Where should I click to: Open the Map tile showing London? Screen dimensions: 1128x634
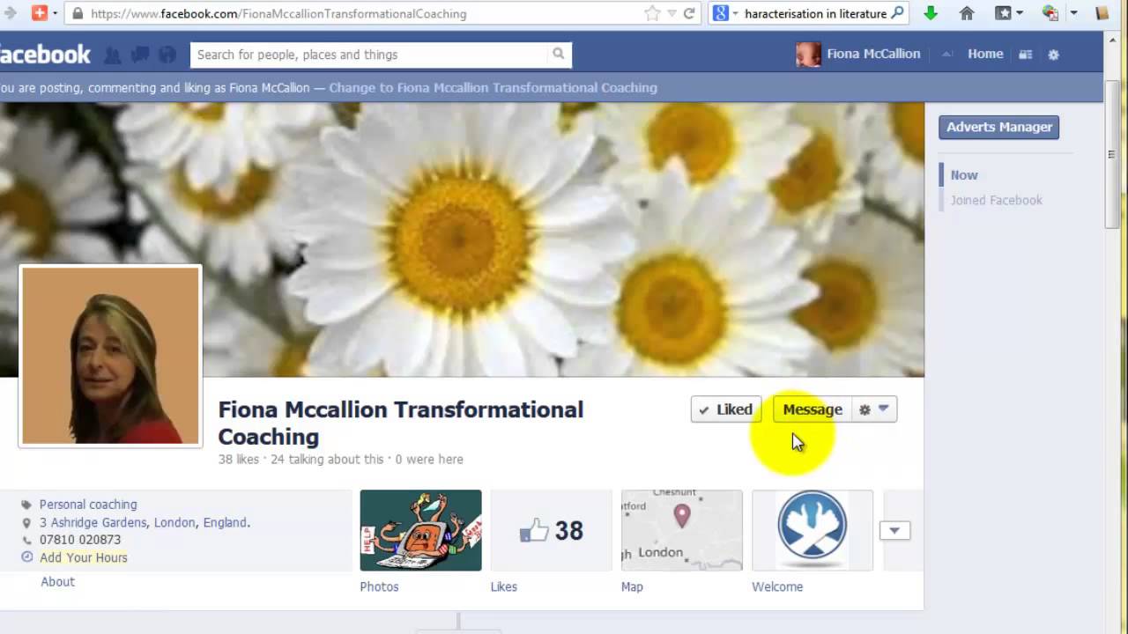click(x=681, y=530)
